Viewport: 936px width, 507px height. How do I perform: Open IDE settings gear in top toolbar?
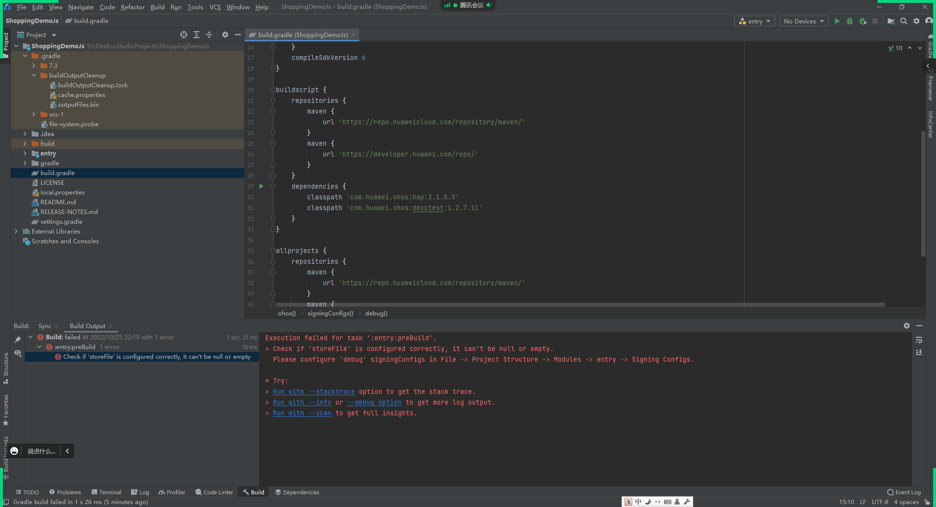[x=916, y=21]
